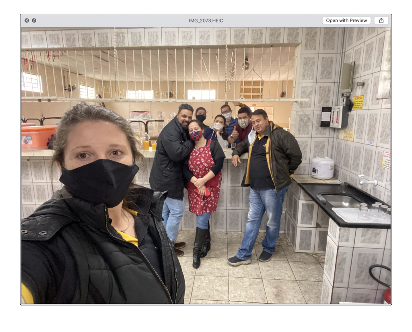The width and height of the screenshot is (412, 332).
Task: Click the Share icon in the title bar
Action: 381,21
